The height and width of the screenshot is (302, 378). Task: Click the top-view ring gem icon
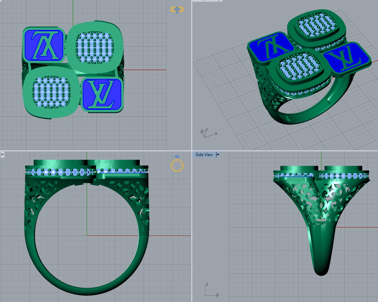177,10
